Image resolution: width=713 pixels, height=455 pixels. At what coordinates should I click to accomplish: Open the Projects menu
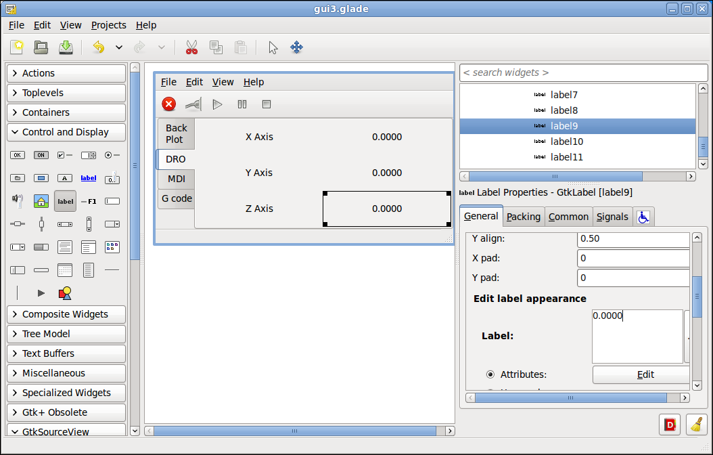click(109, 25)
